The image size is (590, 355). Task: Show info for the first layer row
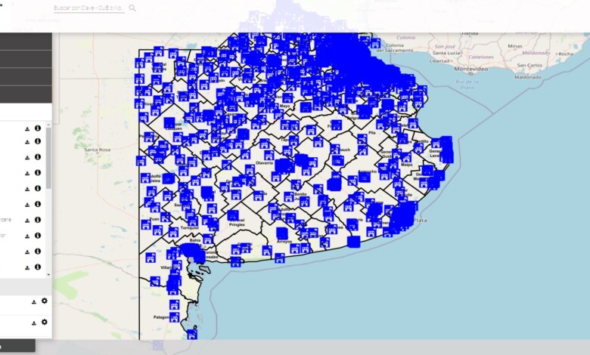coord(38,128)
